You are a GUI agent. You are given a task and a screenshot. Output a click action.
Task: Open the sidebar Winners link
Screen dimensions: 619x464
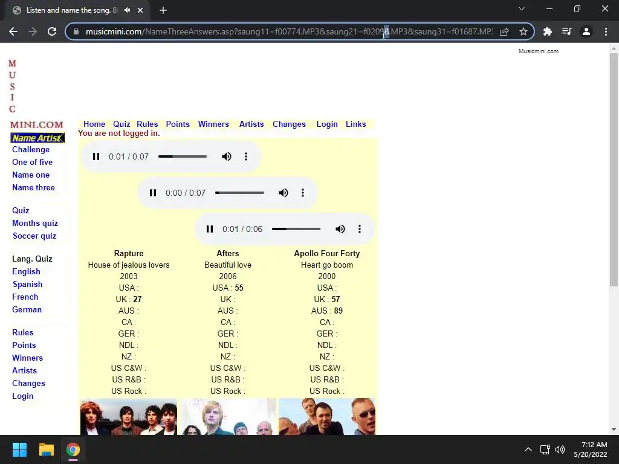coord(27,358)
